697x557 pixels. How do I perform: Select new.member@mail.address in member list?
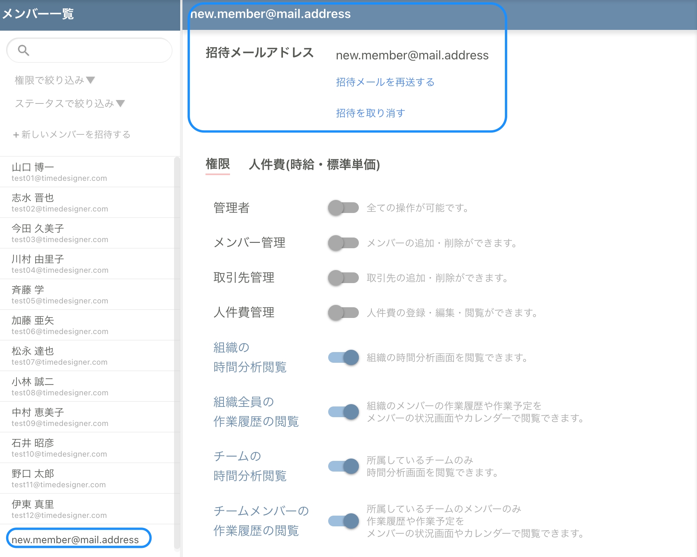75,539
